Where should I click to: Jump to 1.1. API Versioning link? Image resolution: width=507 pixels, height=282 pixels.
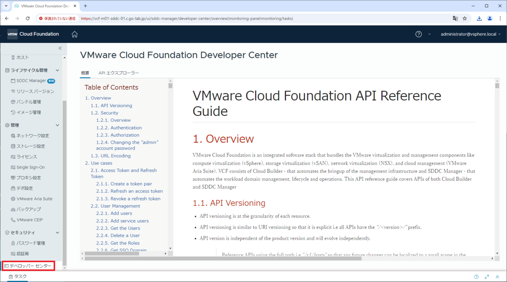click(111, 106)
